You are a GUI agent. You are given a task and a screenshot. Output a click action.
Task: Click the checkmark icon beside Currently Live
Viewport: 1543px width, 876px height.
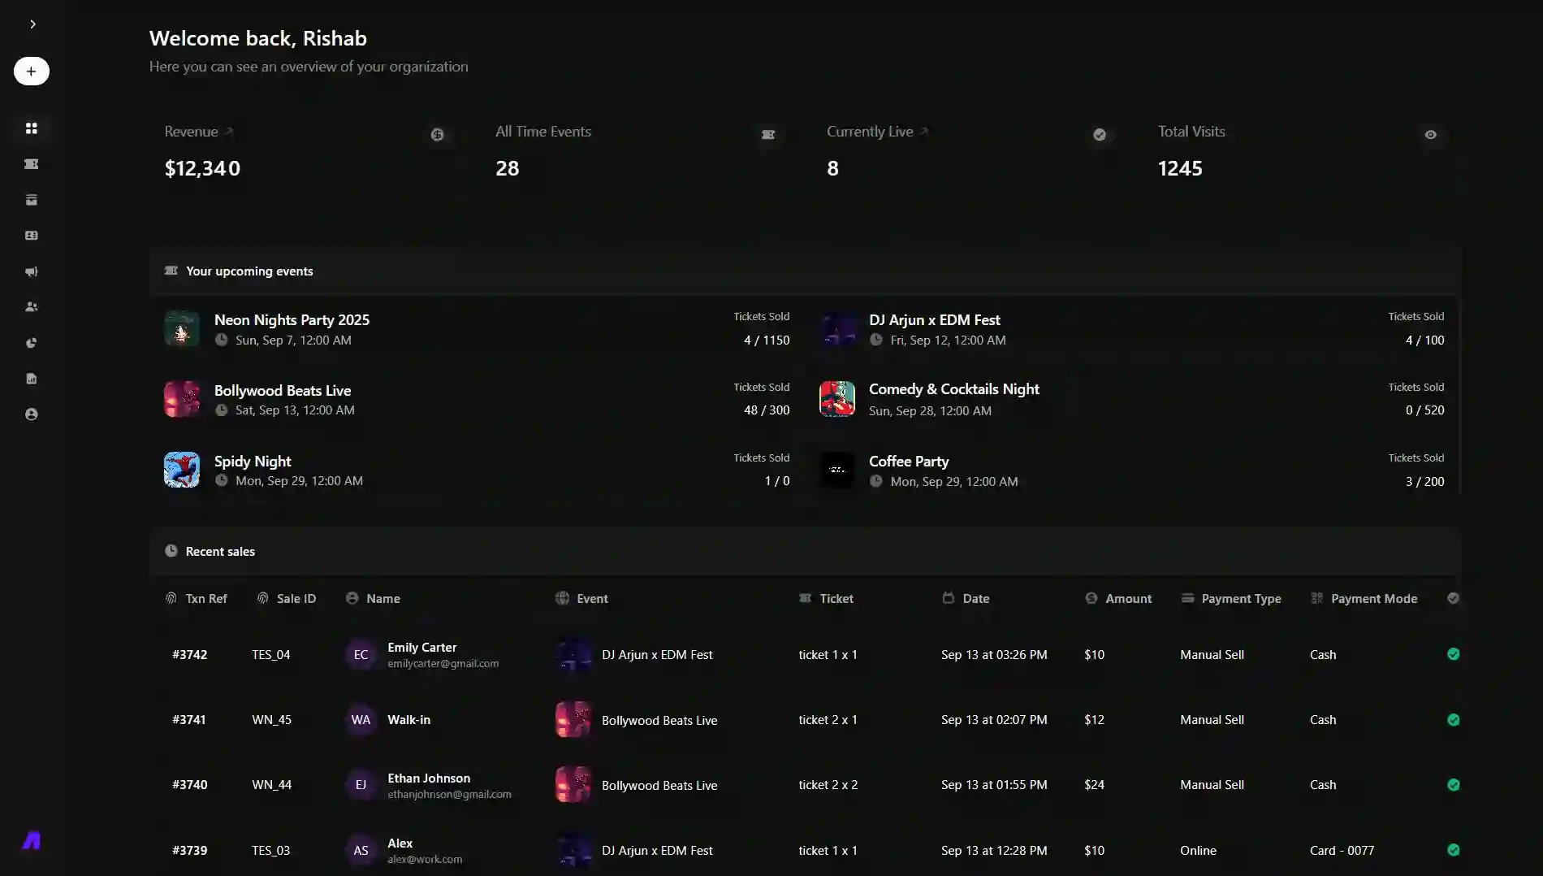pos(1100,135)
